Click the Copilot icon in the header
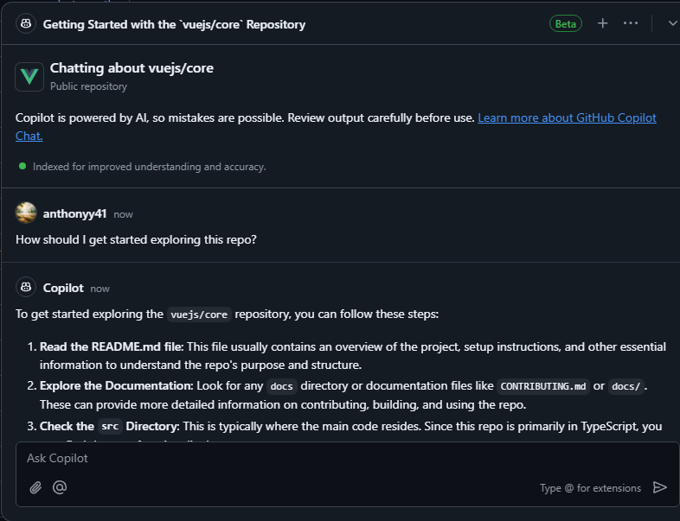This screenshot has height=521, width=680. (x=25, y=24)
